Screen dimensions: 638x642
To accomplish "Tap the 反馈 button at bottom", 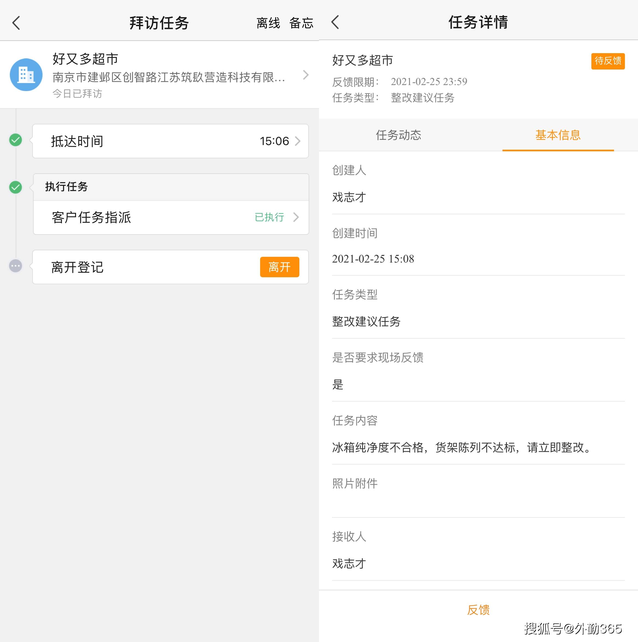I will tap(478, 610).
